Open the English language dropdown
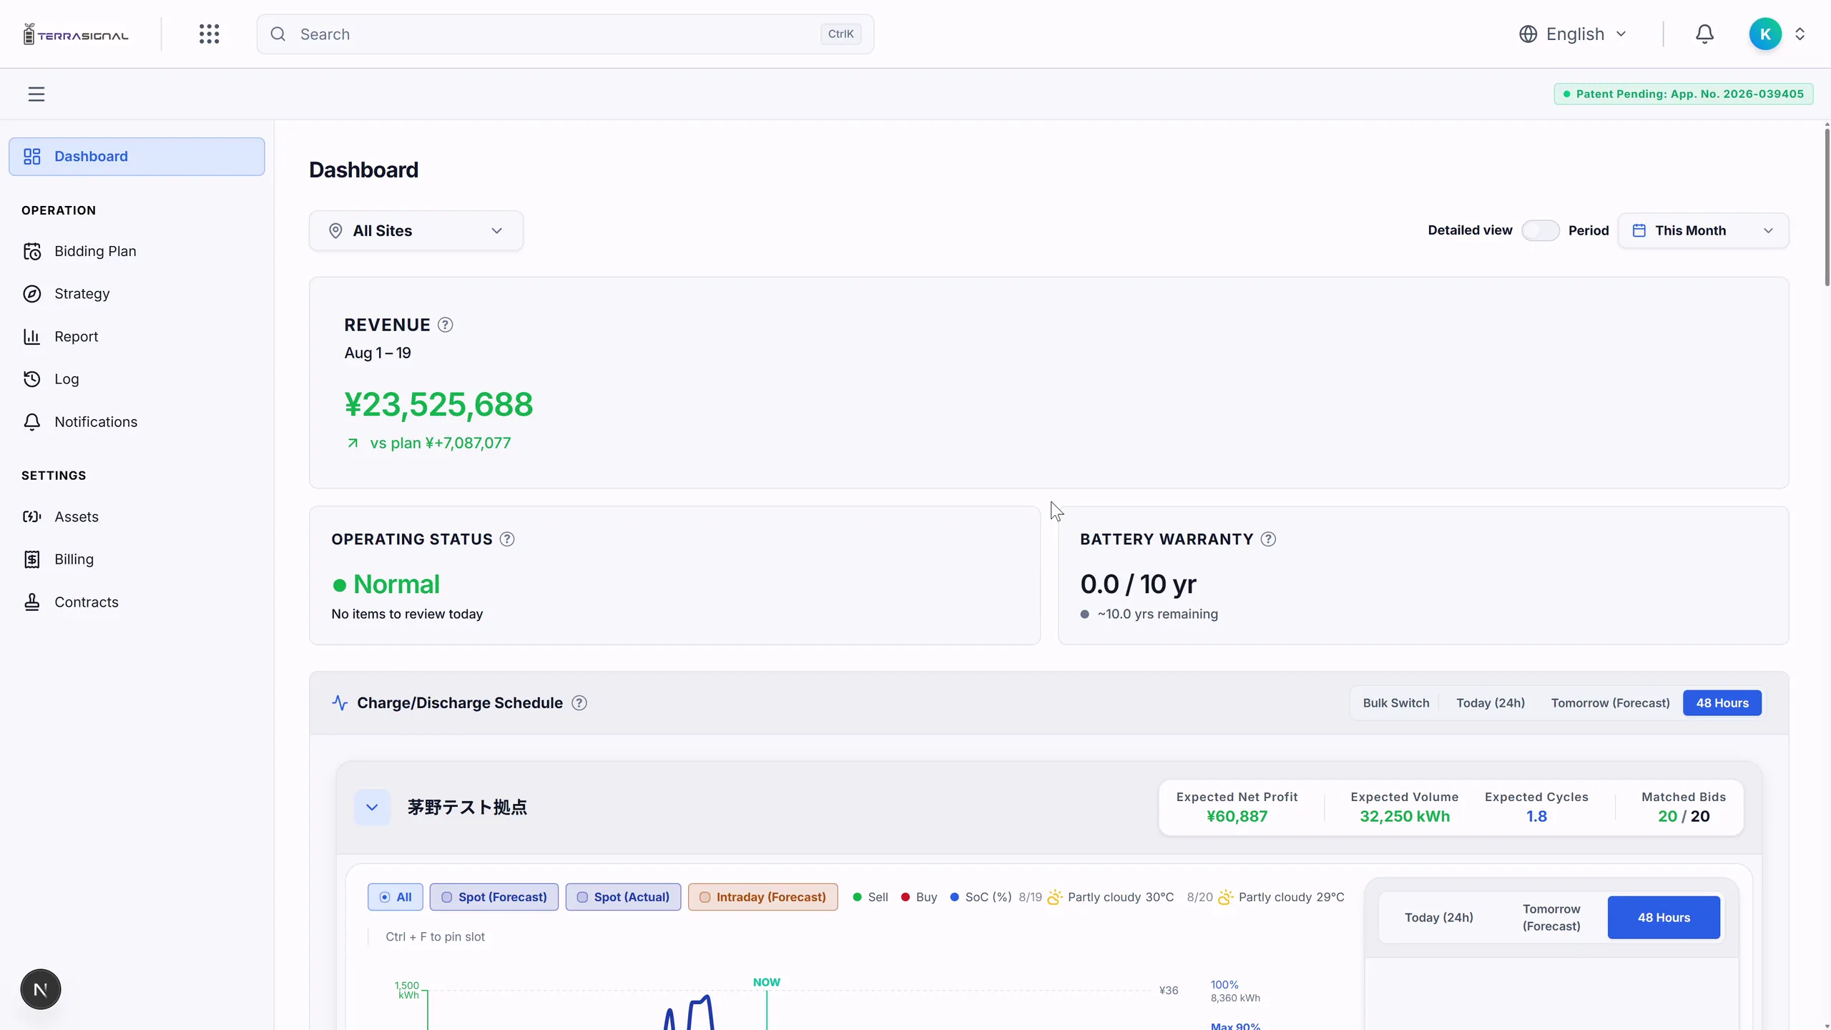 pos(1574,34)
